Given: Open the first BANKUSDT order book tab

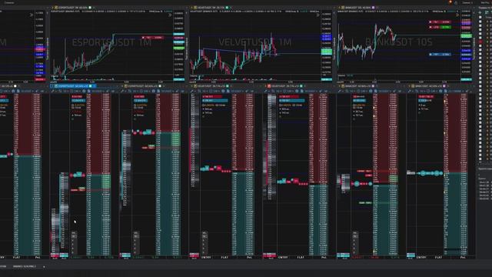Looking at the screenshot, I should (x=357, y=86).
